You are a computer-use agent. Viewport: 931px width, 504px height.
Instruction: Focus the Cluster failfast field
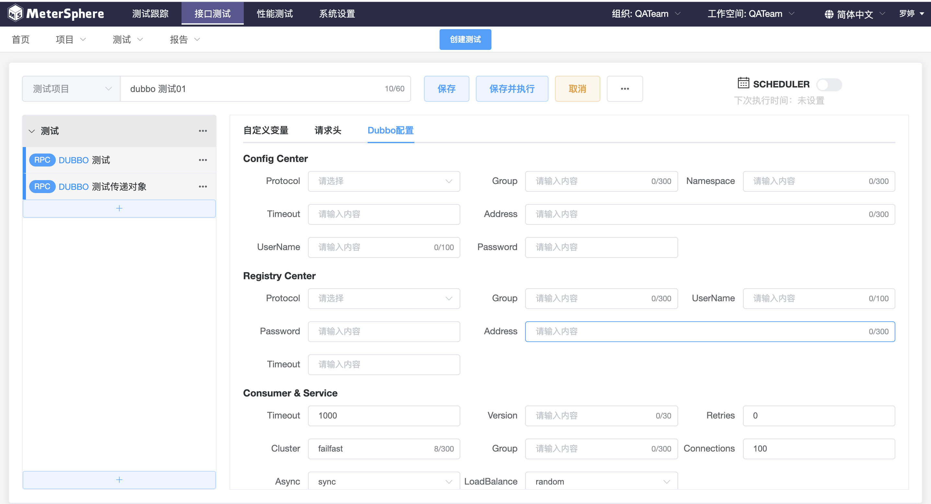pyautogui.click(x=384, y=449)
